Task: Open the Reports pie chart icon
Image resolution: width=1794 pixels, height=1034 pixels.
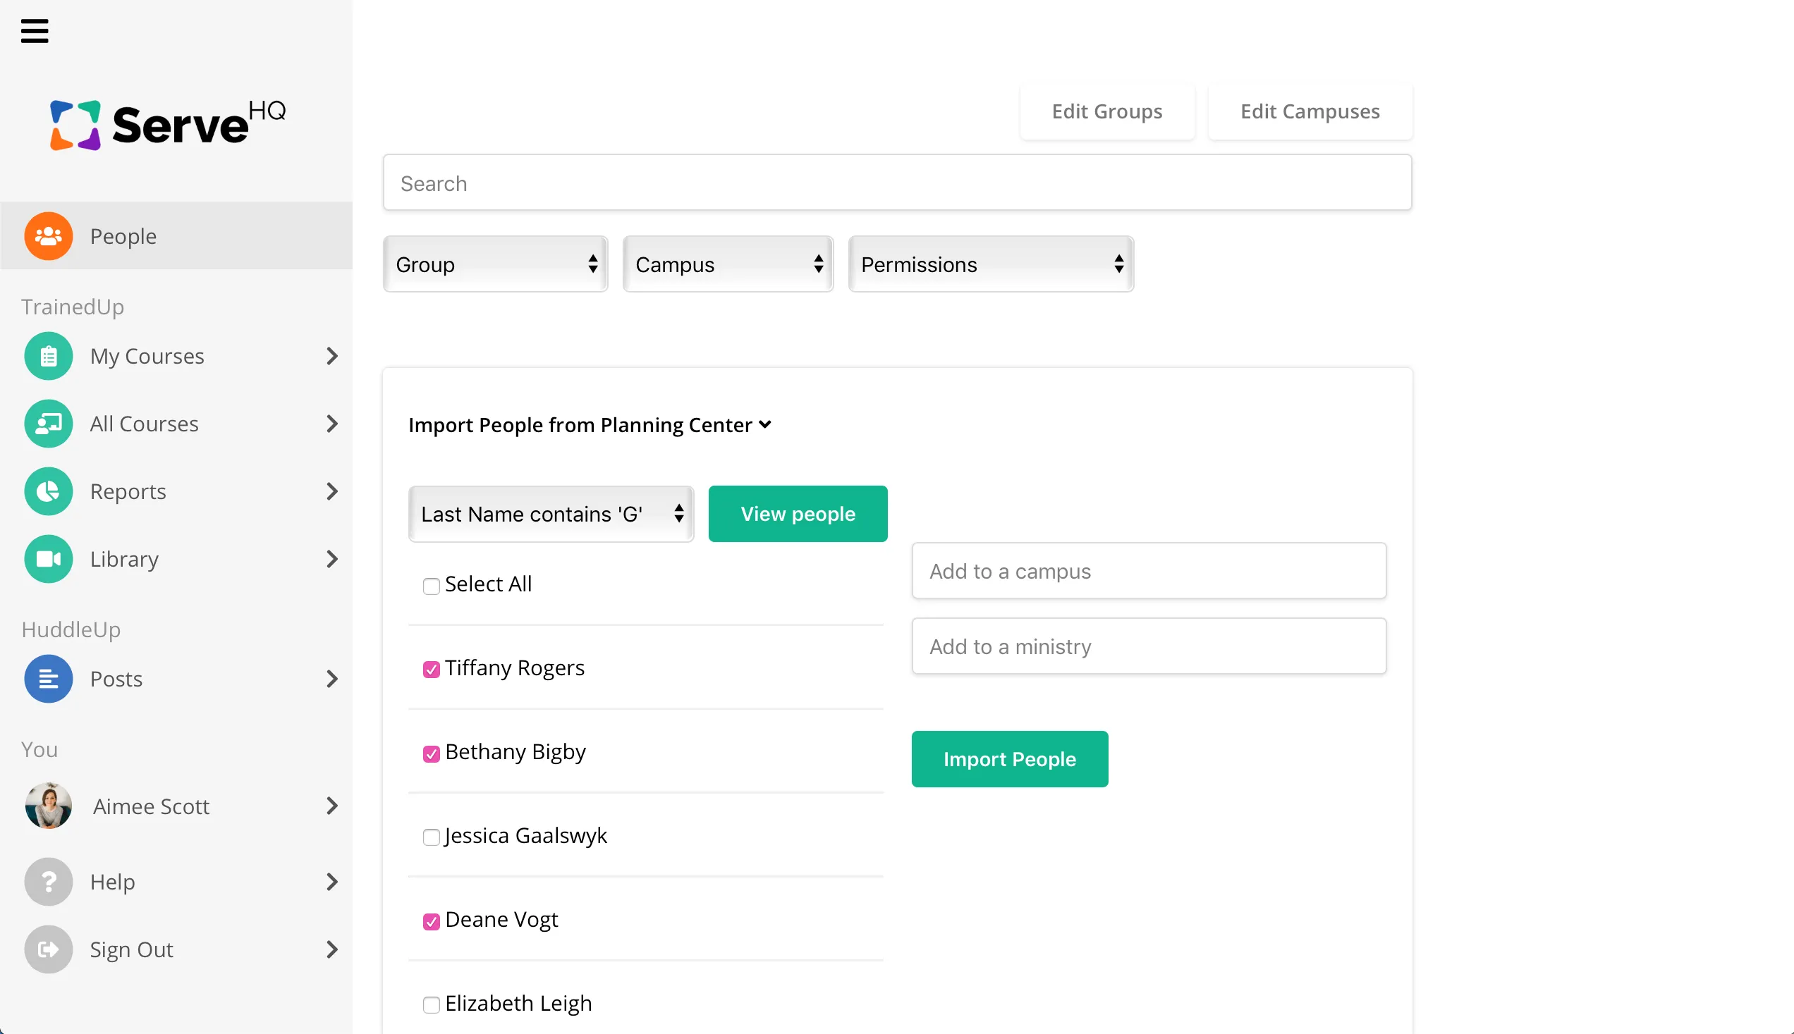Action: tap(48, 491)
